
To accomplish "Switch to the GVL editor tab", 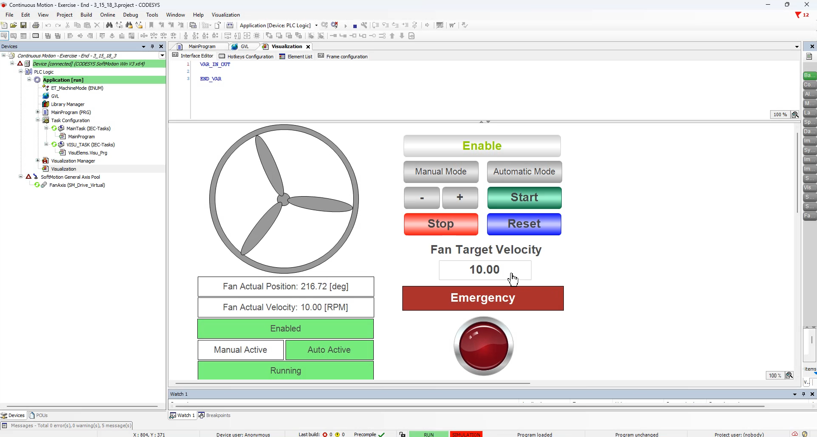I will [x=244, y=46].
